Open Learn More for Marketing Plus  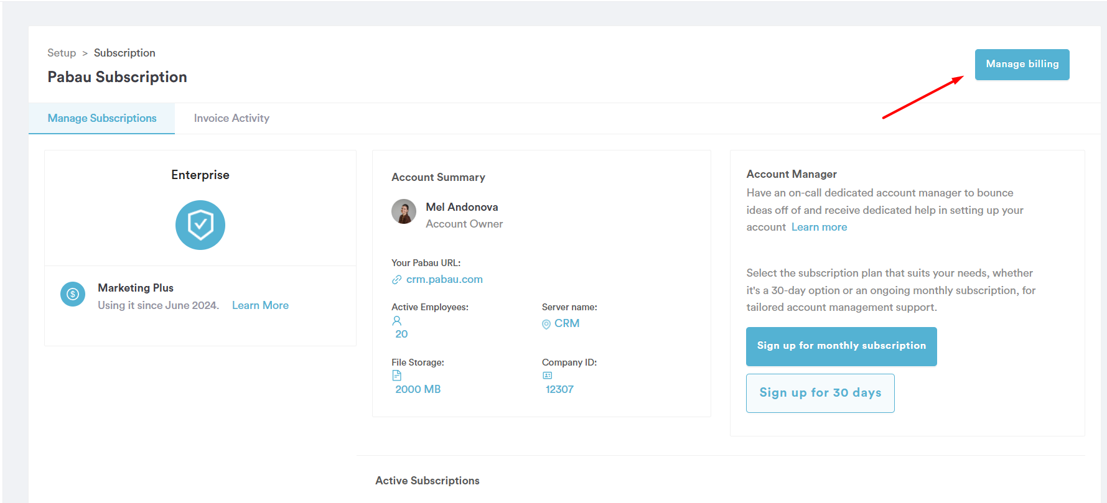(260, 305)
